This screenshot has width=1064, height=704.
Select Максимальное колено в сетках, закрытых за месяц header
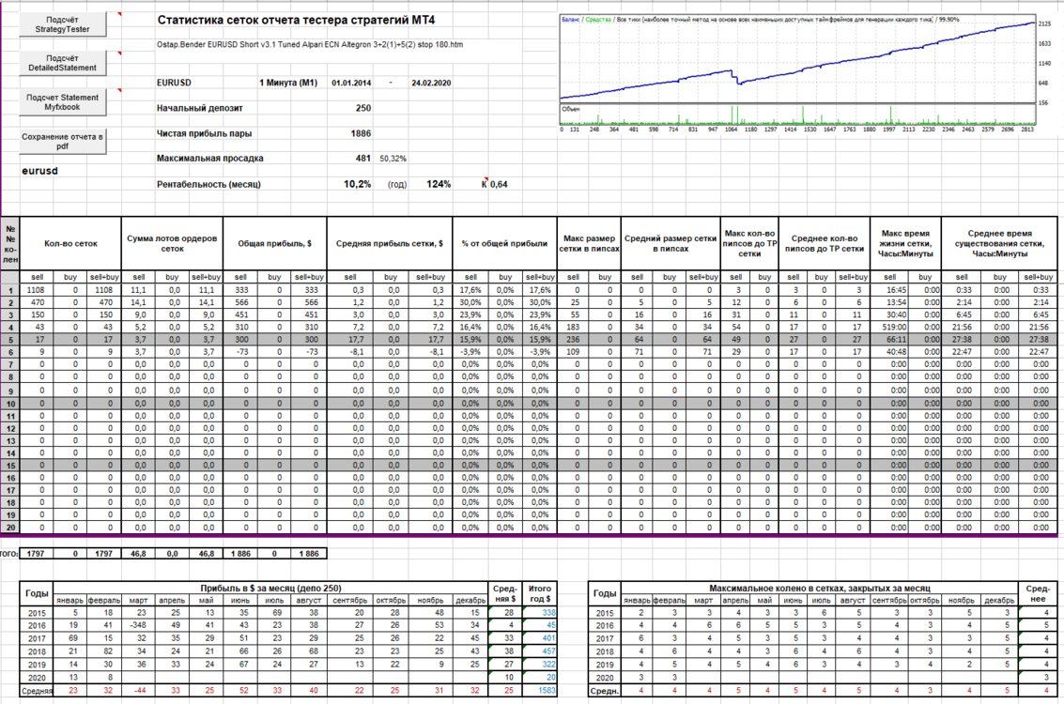(x=820, y=588)
